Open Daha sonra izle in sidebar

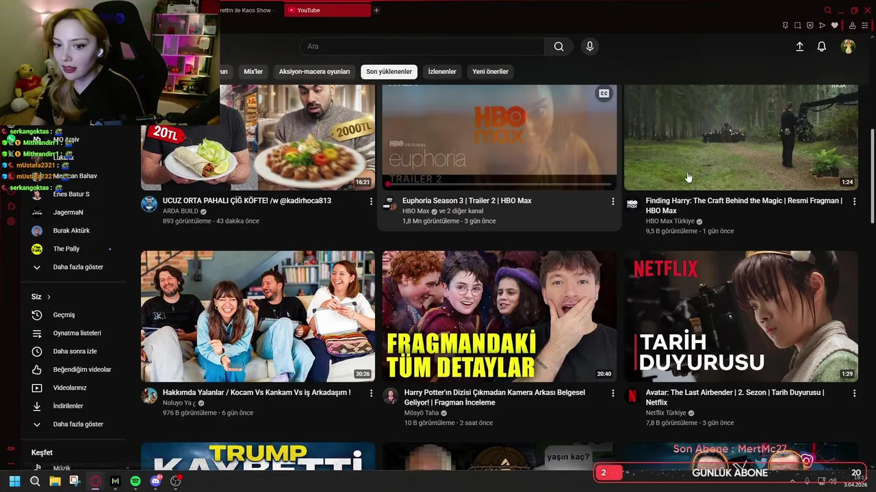pos(75,351)
